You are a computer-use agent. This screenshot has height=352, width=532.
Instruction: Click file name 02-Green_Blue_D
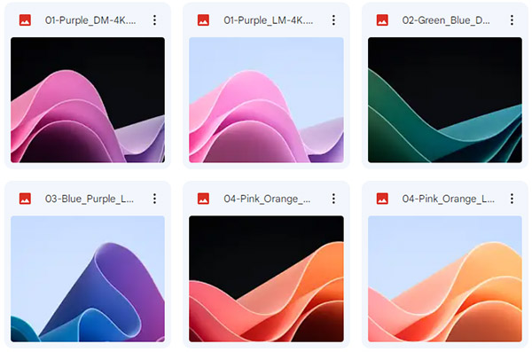(x=446, y=20)
